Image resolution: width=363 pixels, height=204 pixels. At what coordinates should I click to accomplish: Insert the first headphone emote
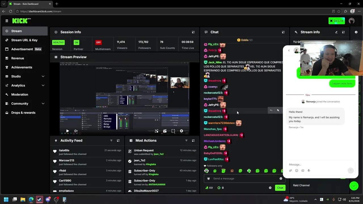pos(206,171)
